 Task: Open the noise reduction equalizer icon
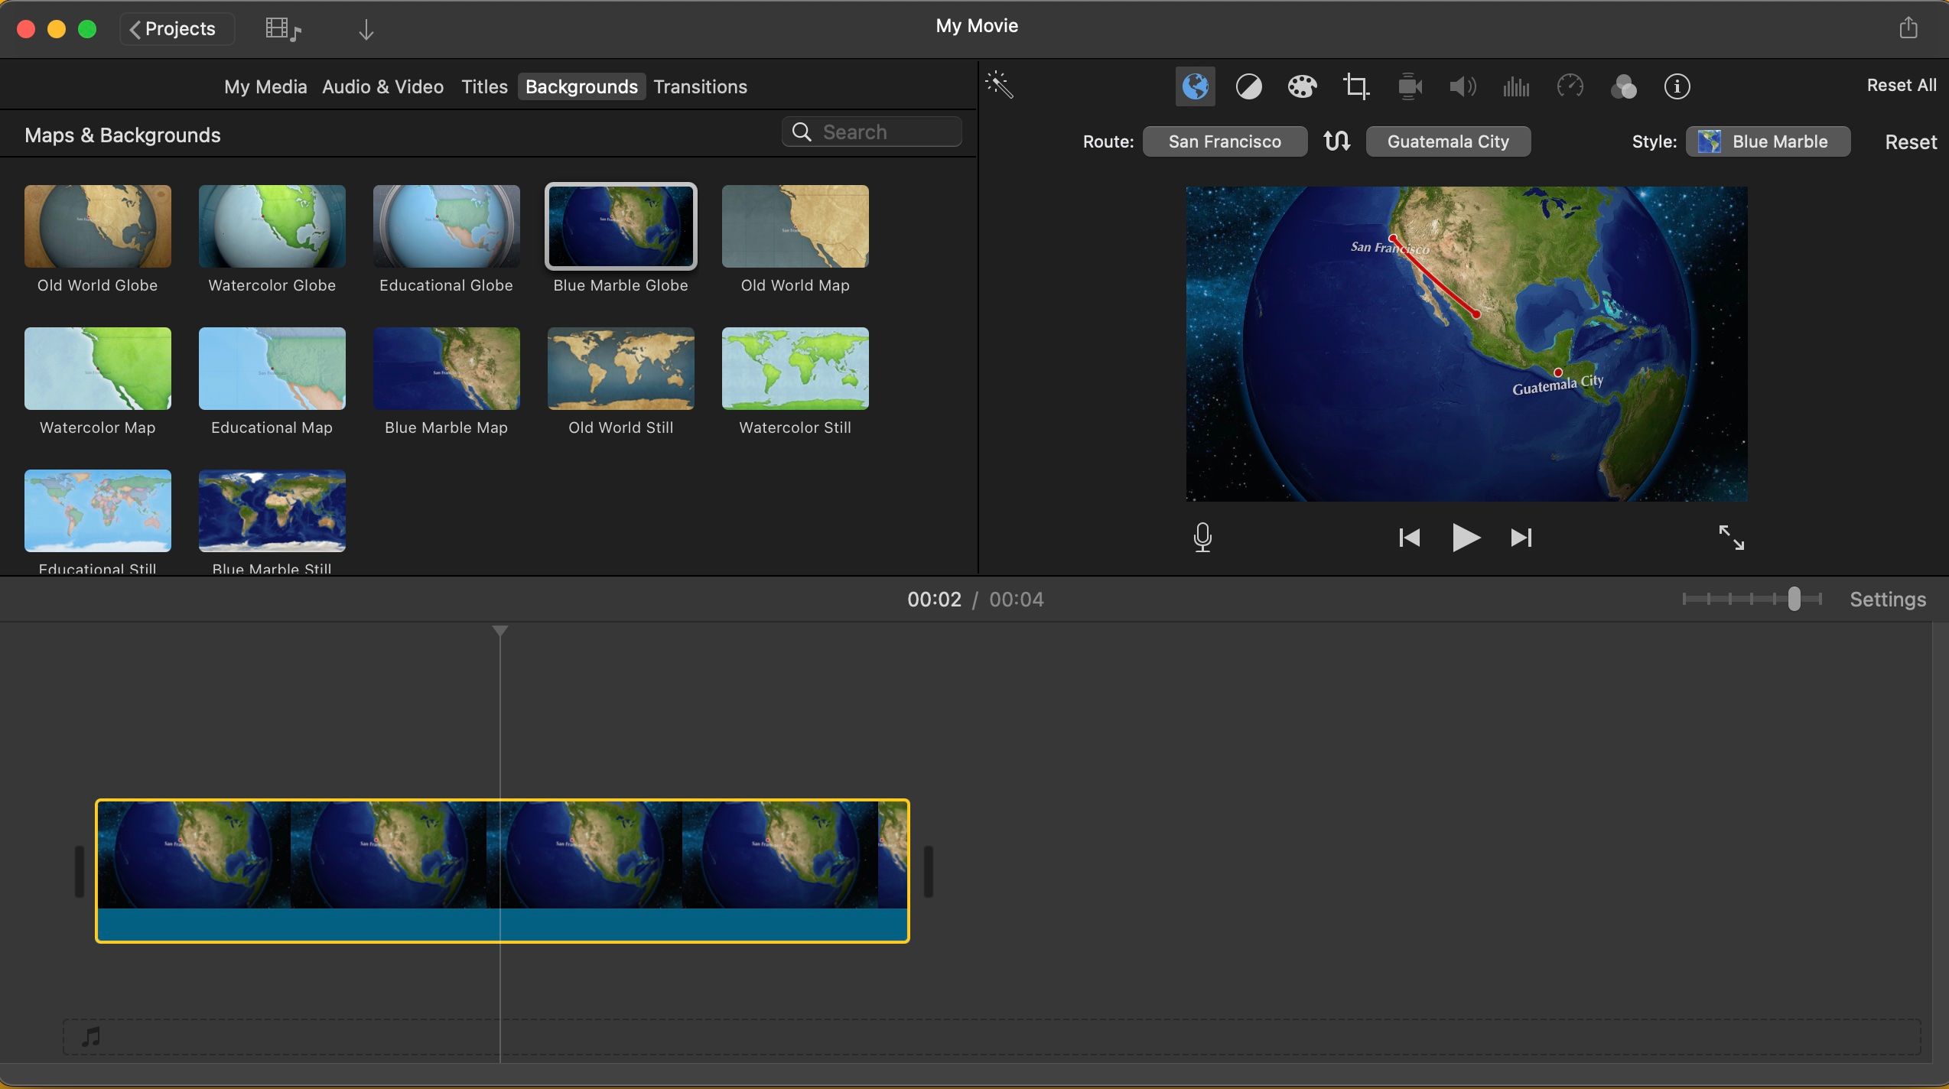click(x=1515, y=86)
